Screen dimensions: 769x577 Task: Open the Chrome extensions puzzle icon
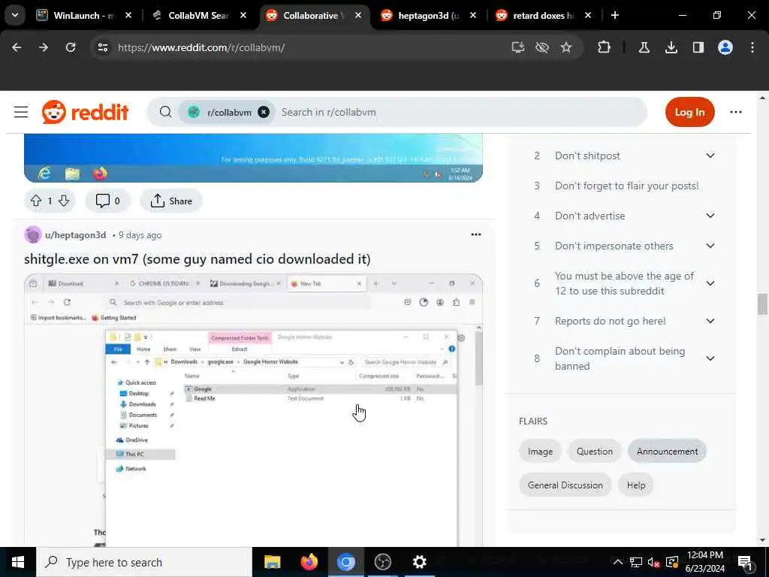tap(605, 47)
